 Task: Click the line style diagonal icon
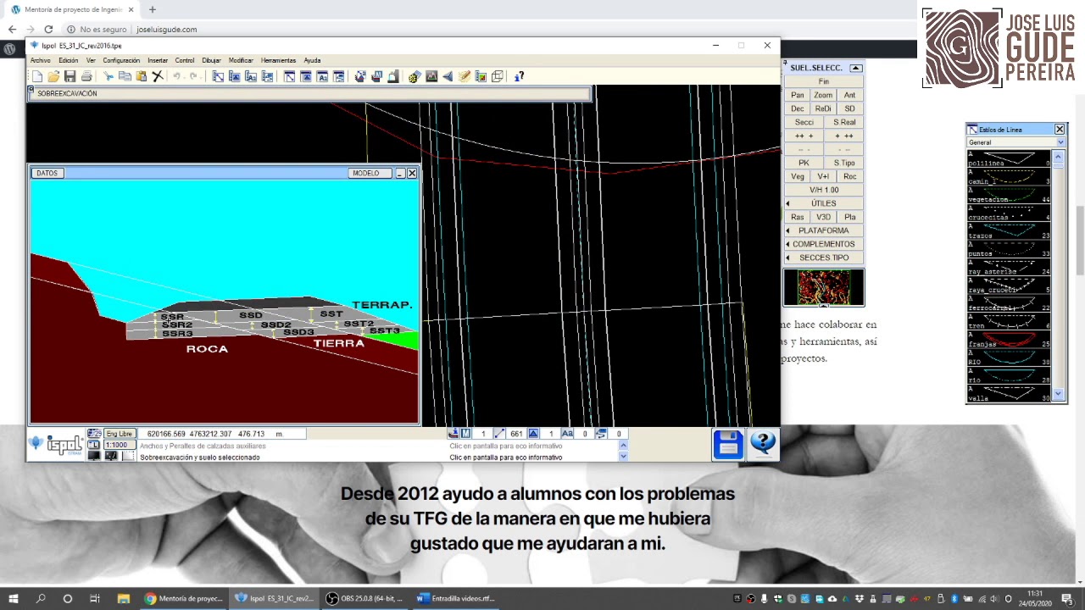(x=499, y=434)
